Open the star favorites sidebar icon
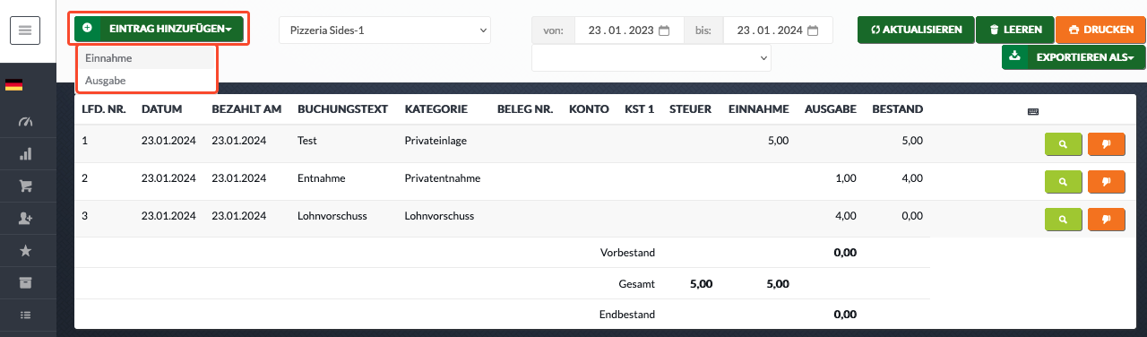 click(25, 251)
